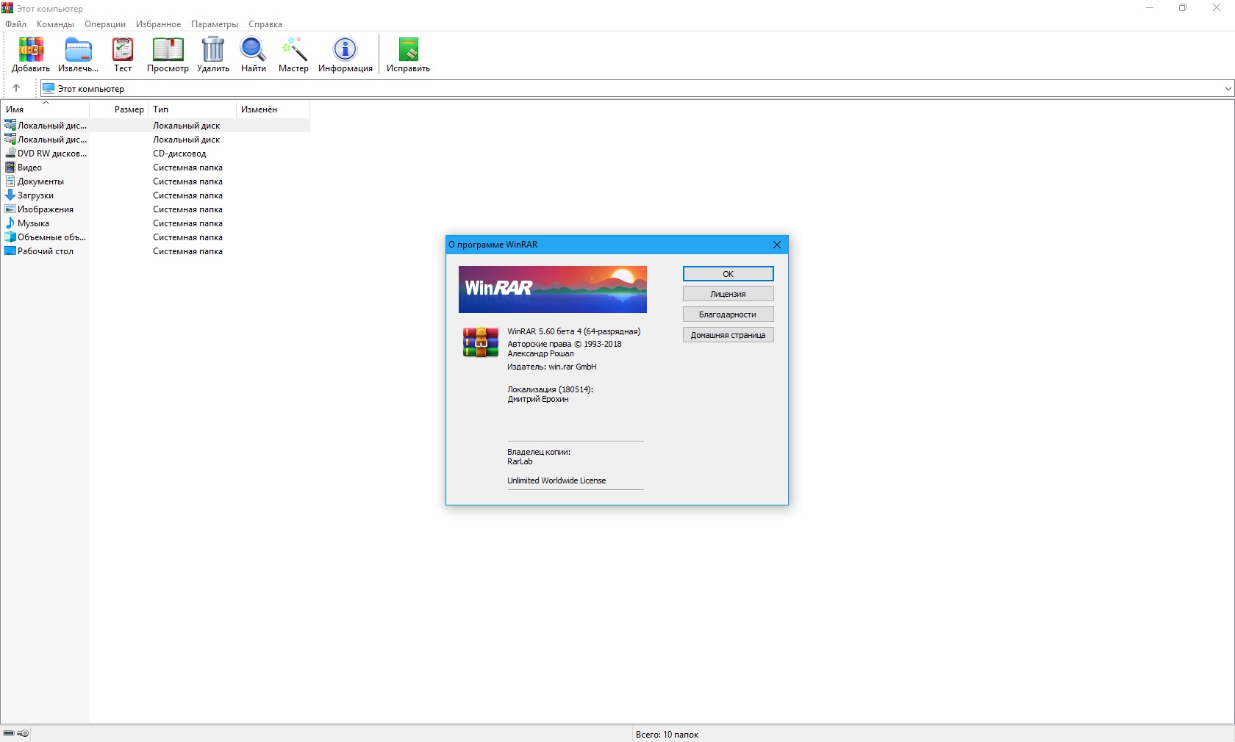Open the Справка menu
1235x742 pixels.
[265, 24]
